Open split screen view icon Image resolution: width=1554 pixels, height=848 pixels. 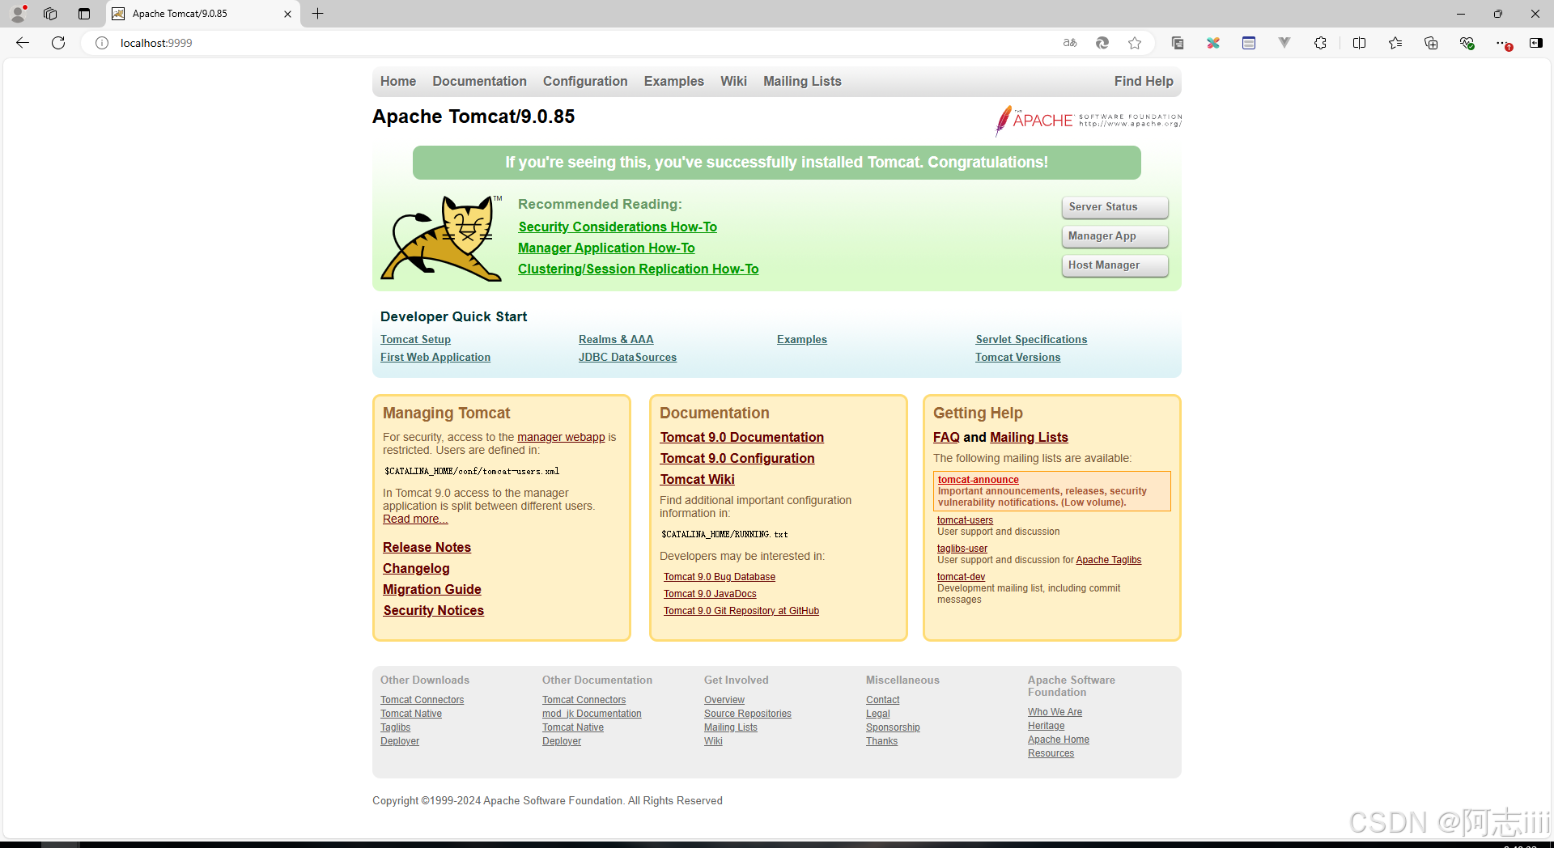[x=1359, y=43]
